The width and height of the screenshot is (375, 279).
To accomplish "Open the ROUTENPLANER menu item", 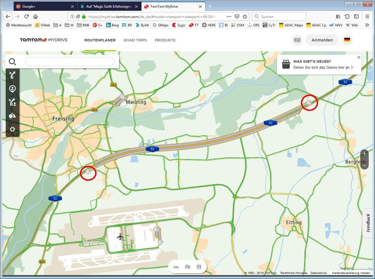I will coord(100,40).
